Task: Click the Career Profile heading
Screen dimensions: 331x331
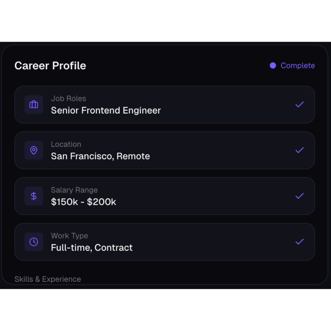Action: 50,66
